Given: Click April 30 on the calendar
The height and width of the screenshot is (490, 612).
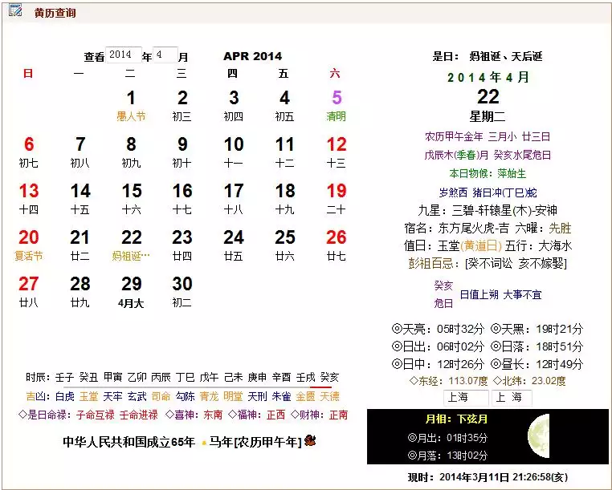Looking at the screenshot, I should [x=182, y=290].
